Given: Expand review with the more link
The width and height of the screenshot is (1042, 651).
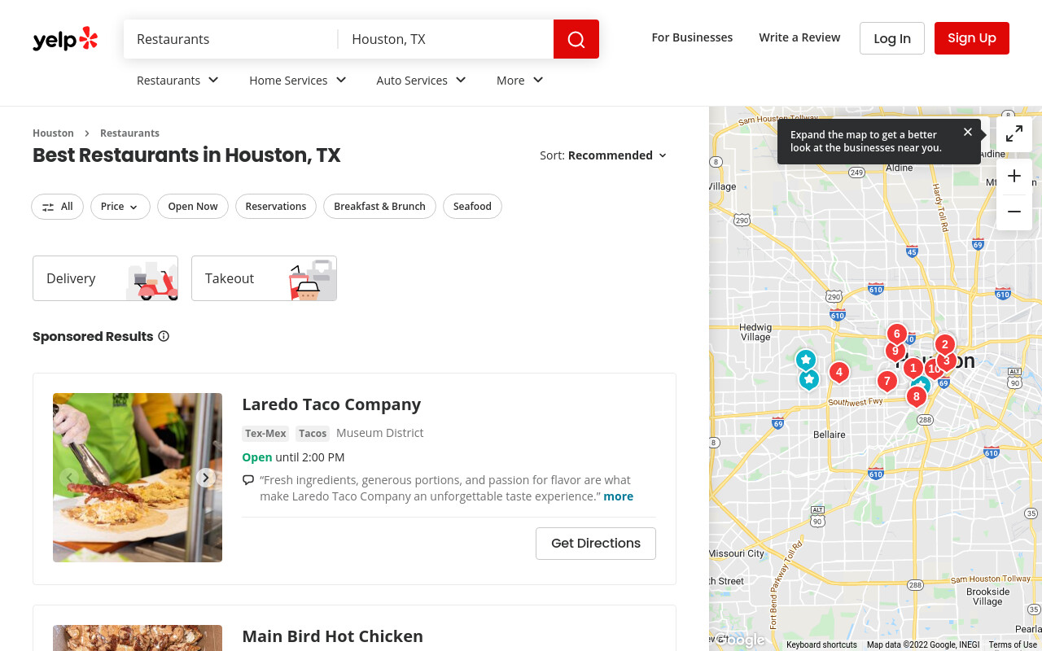Looking at the screenshot, I should (x=618, y=496).
